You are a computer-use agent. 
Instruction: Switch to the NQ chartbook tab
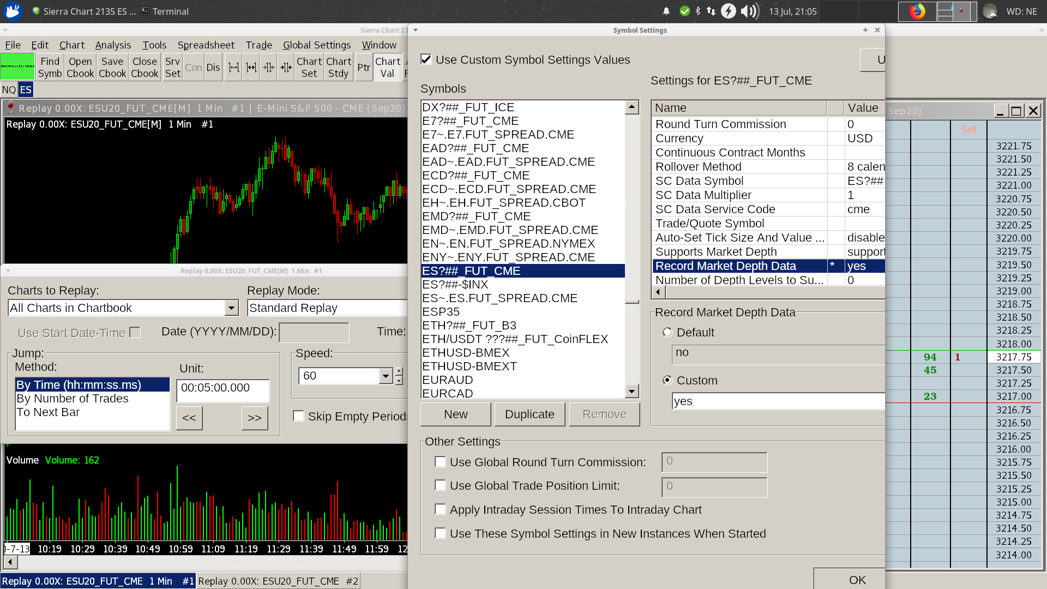pyautogui.click(x=9, y=89)
